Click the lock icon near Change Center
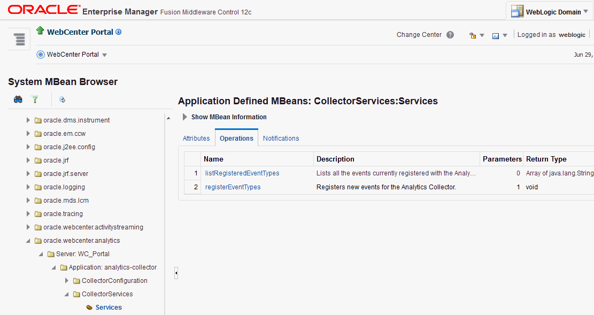The image size is (594, 315). [x=473, y=35]
